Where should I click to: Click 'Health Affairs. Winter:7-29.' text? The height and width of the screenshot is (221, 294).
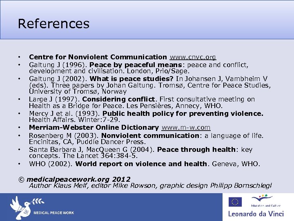click(74, 120)
